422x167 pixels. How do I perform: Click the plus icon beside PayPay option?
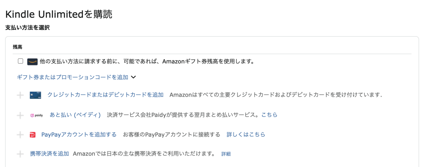click(x=20, y=135)
